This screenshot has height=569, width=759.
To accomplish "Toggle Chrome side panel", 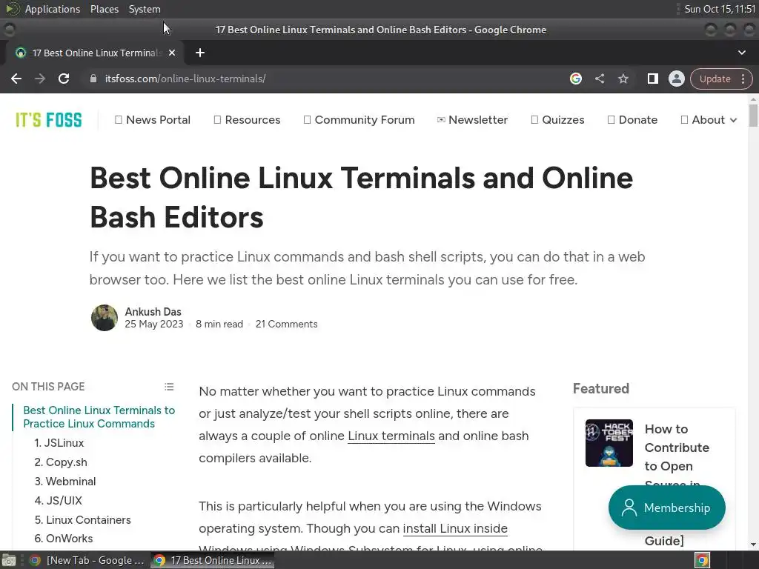I will pyautogui.click(x=652, y=79).
